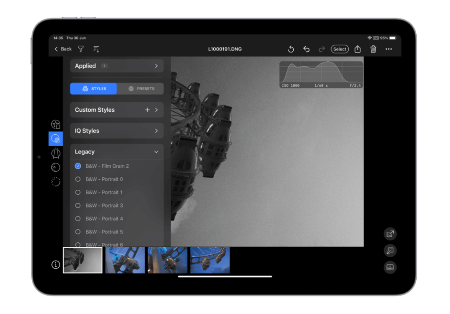The width and height of the screenshot is (450, 314).
Task: Select the black and white thumbnail
Action: click(x=82, y=260)
